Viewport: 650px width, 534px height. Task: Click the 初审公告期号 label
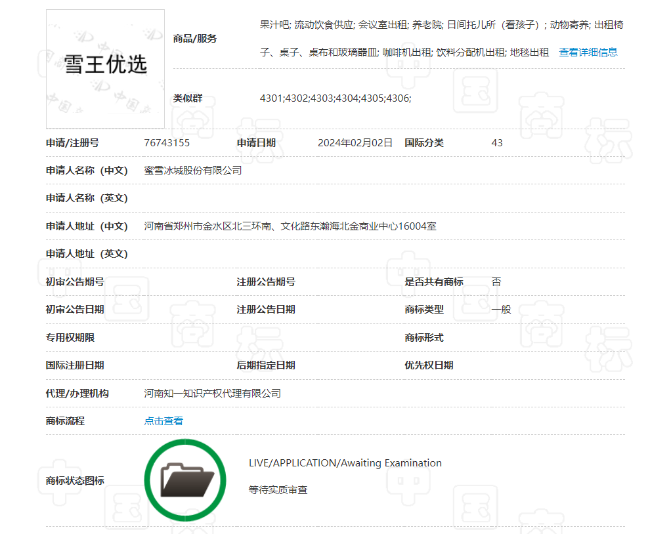click(x=75, y=281)
